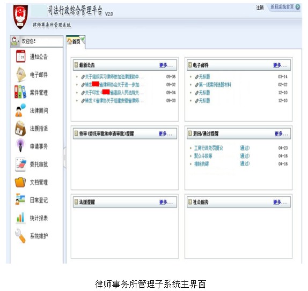Open the 委托审批 icon in sidebar
Screen dimensions: 308x291
[x=20, y=164]
